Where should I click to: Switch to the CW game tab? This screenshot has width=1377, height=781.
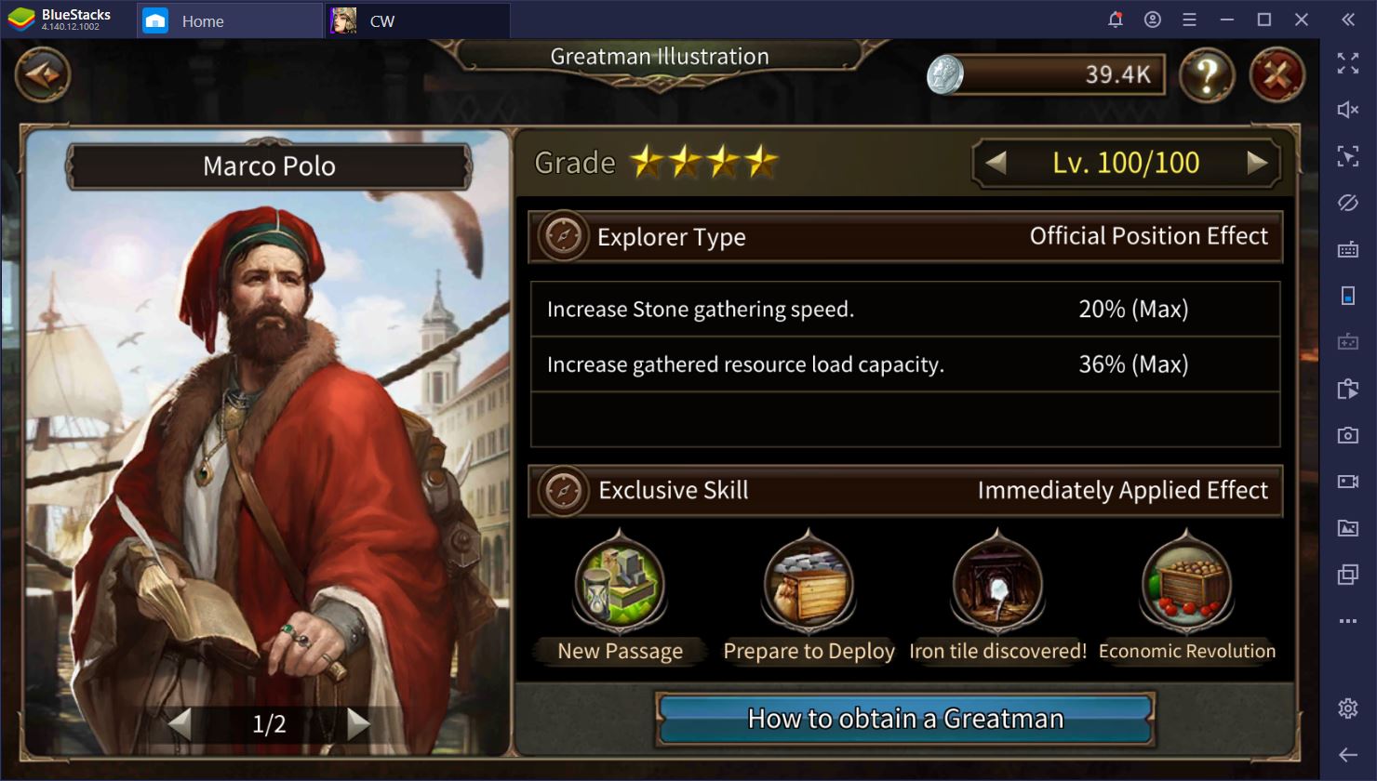(x=418, y=20)
